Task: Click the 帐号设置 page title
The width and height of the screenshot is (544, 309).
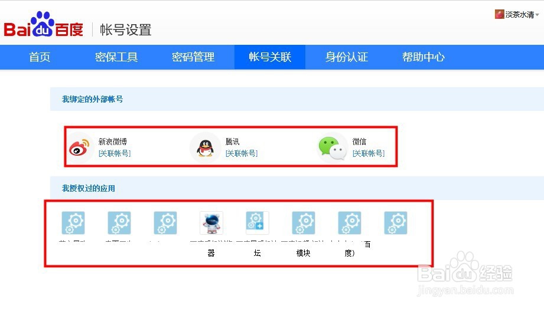Action: (x=126, y=30)
